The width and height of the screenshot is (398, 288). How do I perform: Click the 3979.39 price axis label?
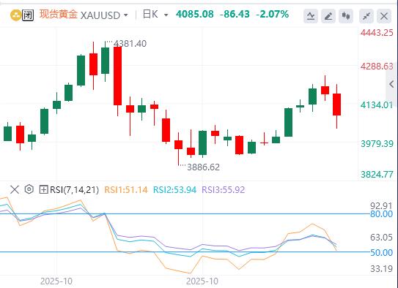pos(377,144)
